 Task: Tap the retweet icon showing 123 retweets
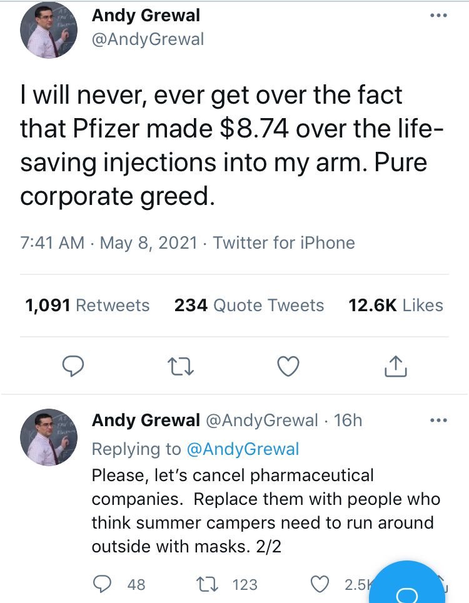click(x=207, y=584)
